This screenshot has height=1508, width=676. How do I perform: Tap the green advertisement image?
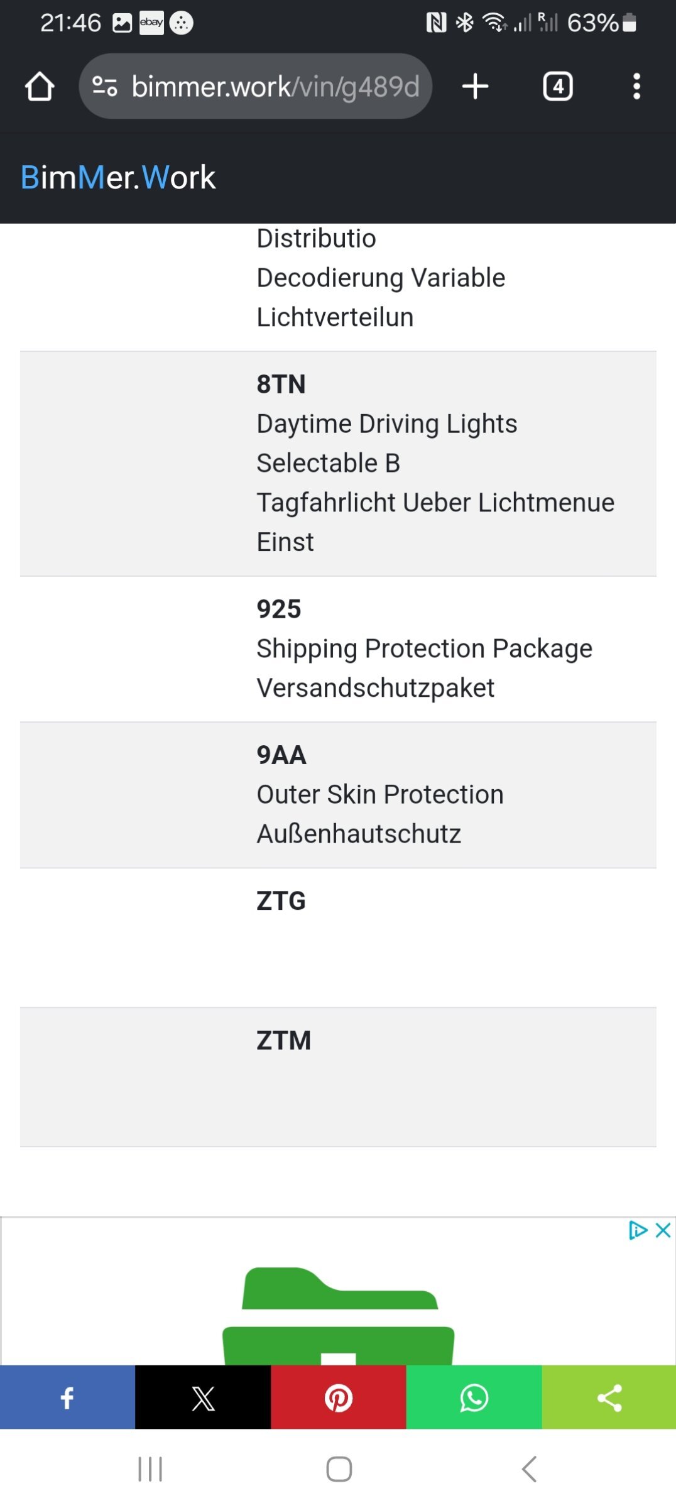tap(338, 1314)
